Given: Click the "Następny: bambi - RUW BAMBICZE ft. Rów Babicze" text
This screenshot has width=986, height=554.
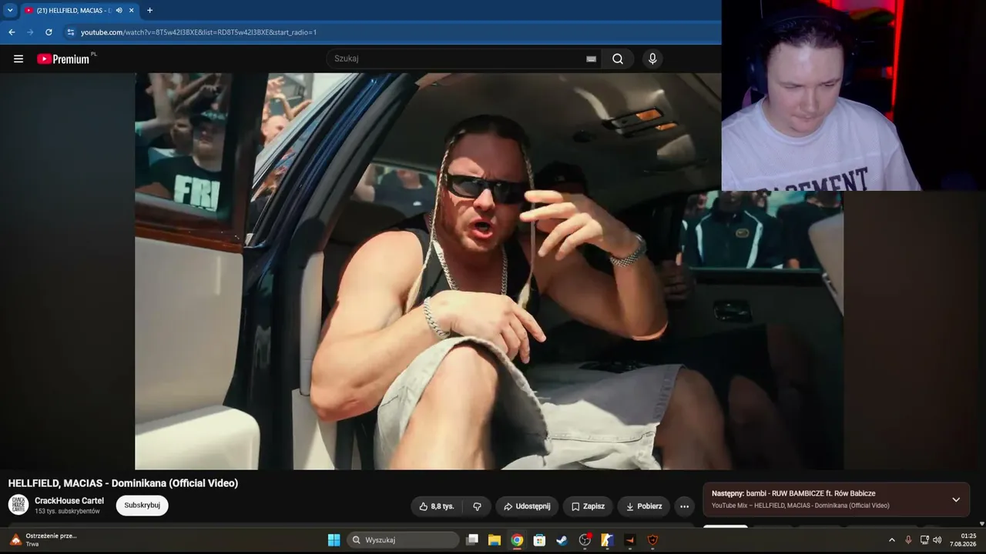Looking at the screenshot, I should (x=793, y=493).
